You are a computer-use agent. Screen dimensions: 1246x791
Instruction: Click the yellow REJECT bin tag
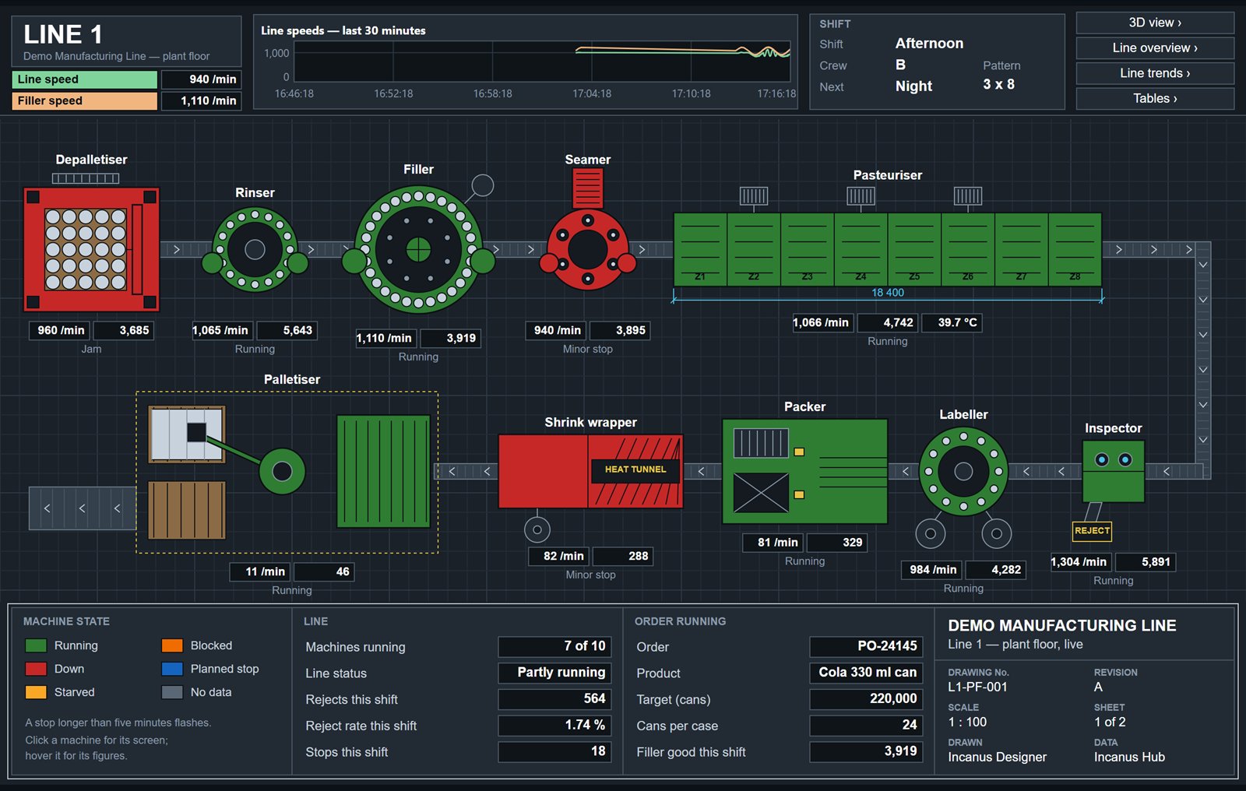pyautogui.click(x=1092, y=531)
